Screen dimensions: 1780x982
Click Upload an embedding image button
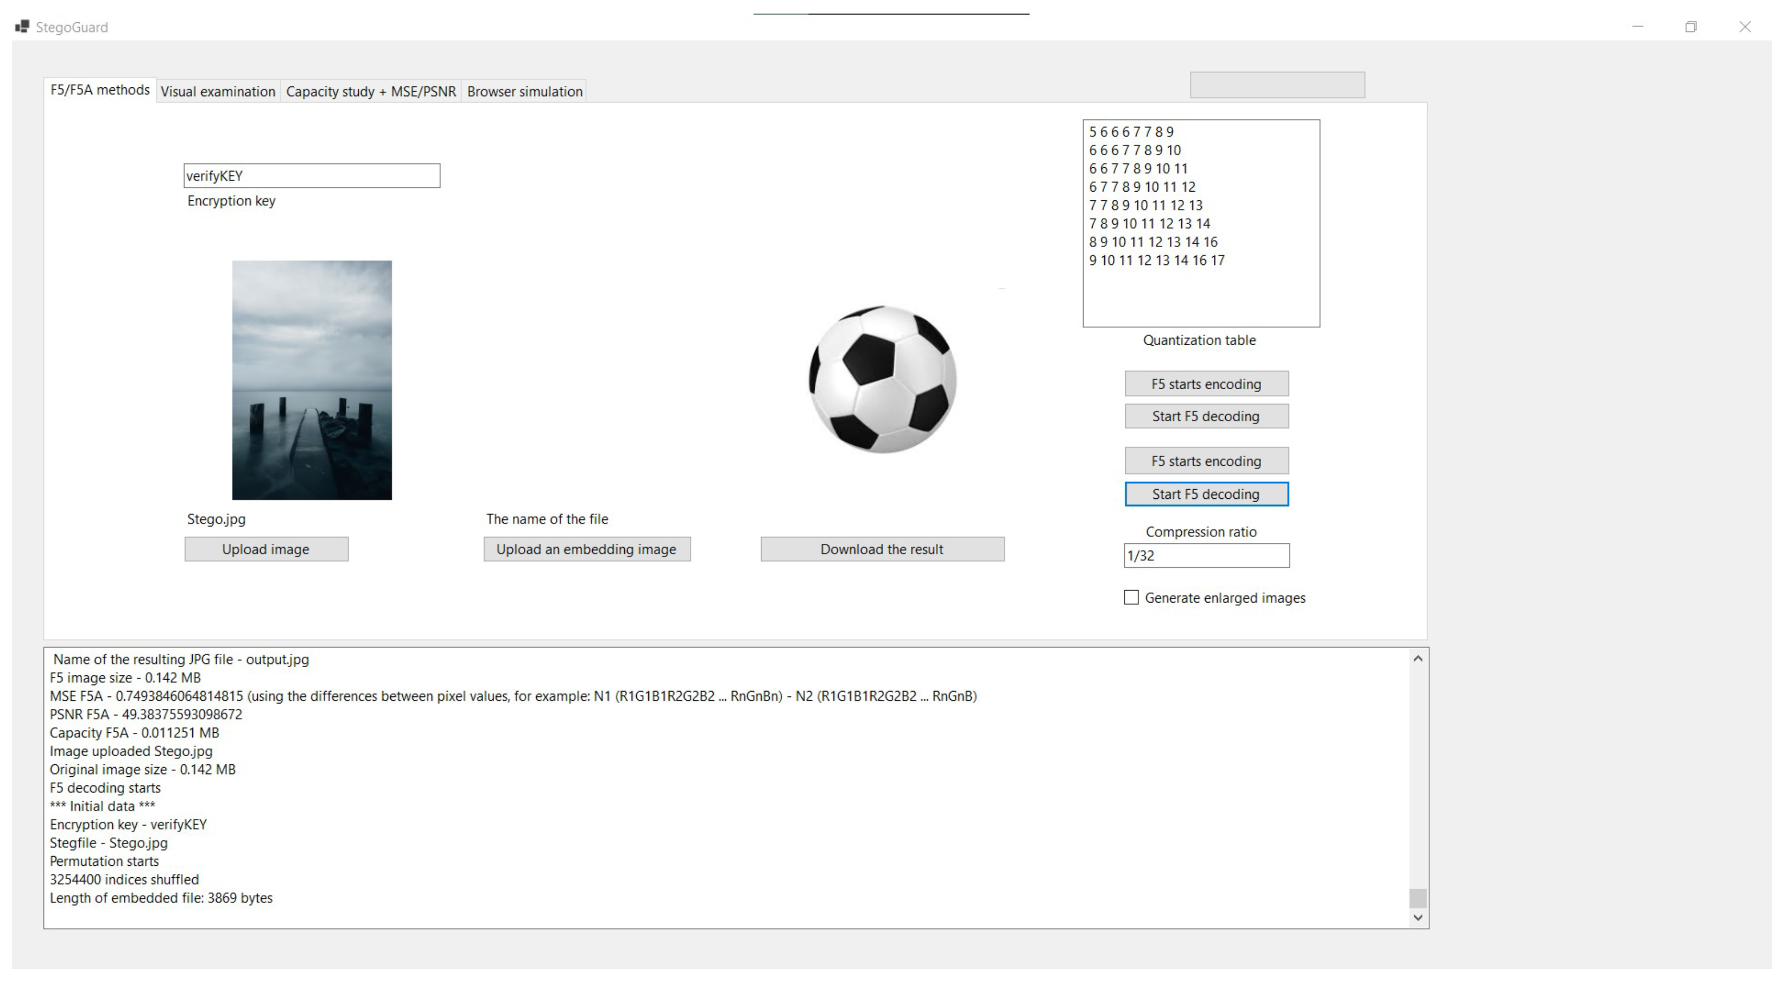(x=587, y=549)
